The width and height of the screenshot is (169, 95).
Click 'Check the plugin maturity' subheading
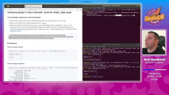coord(15,47)
